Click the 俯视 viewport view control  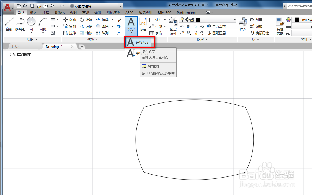tap(13, 54)
